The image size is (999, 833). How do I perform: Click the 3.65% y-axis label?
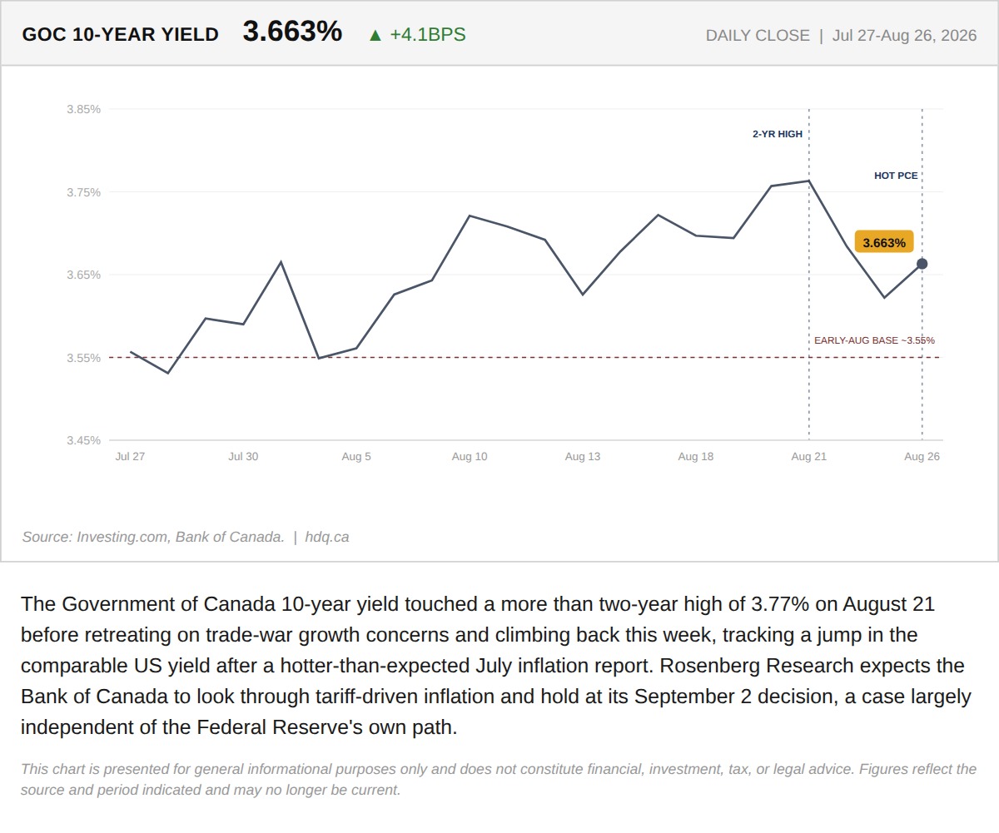84,275
